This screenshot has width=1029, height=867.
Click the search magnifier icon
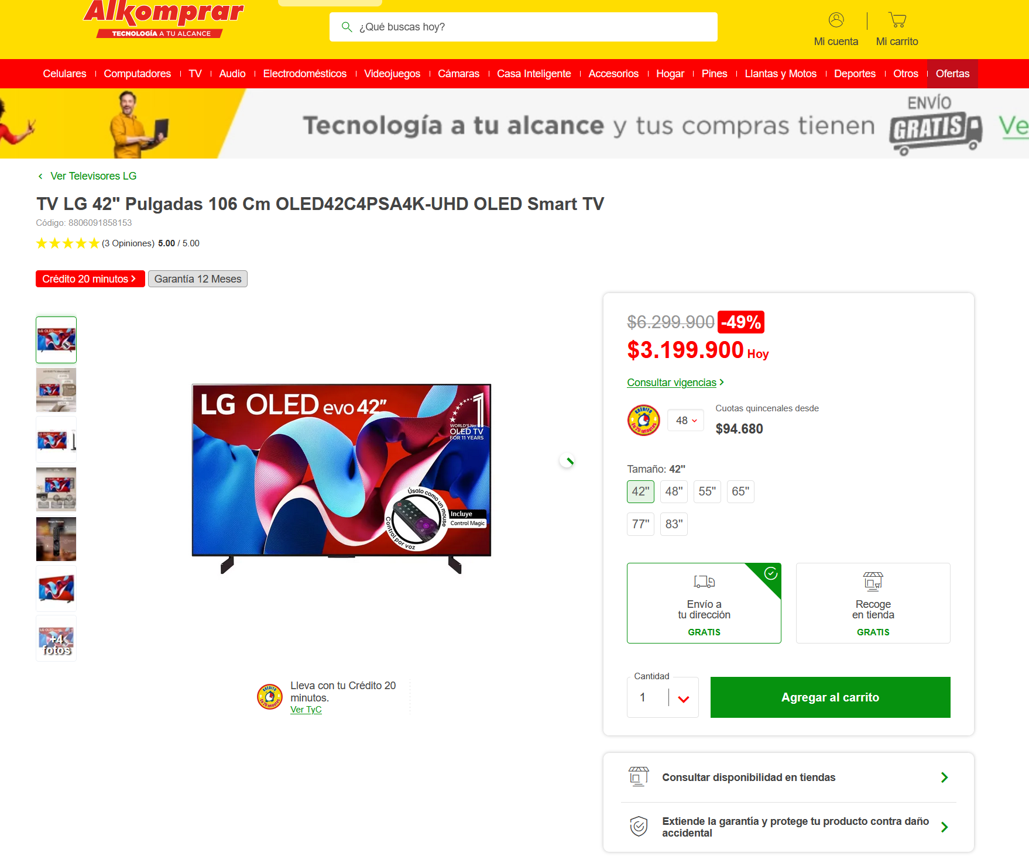[347, 27]
